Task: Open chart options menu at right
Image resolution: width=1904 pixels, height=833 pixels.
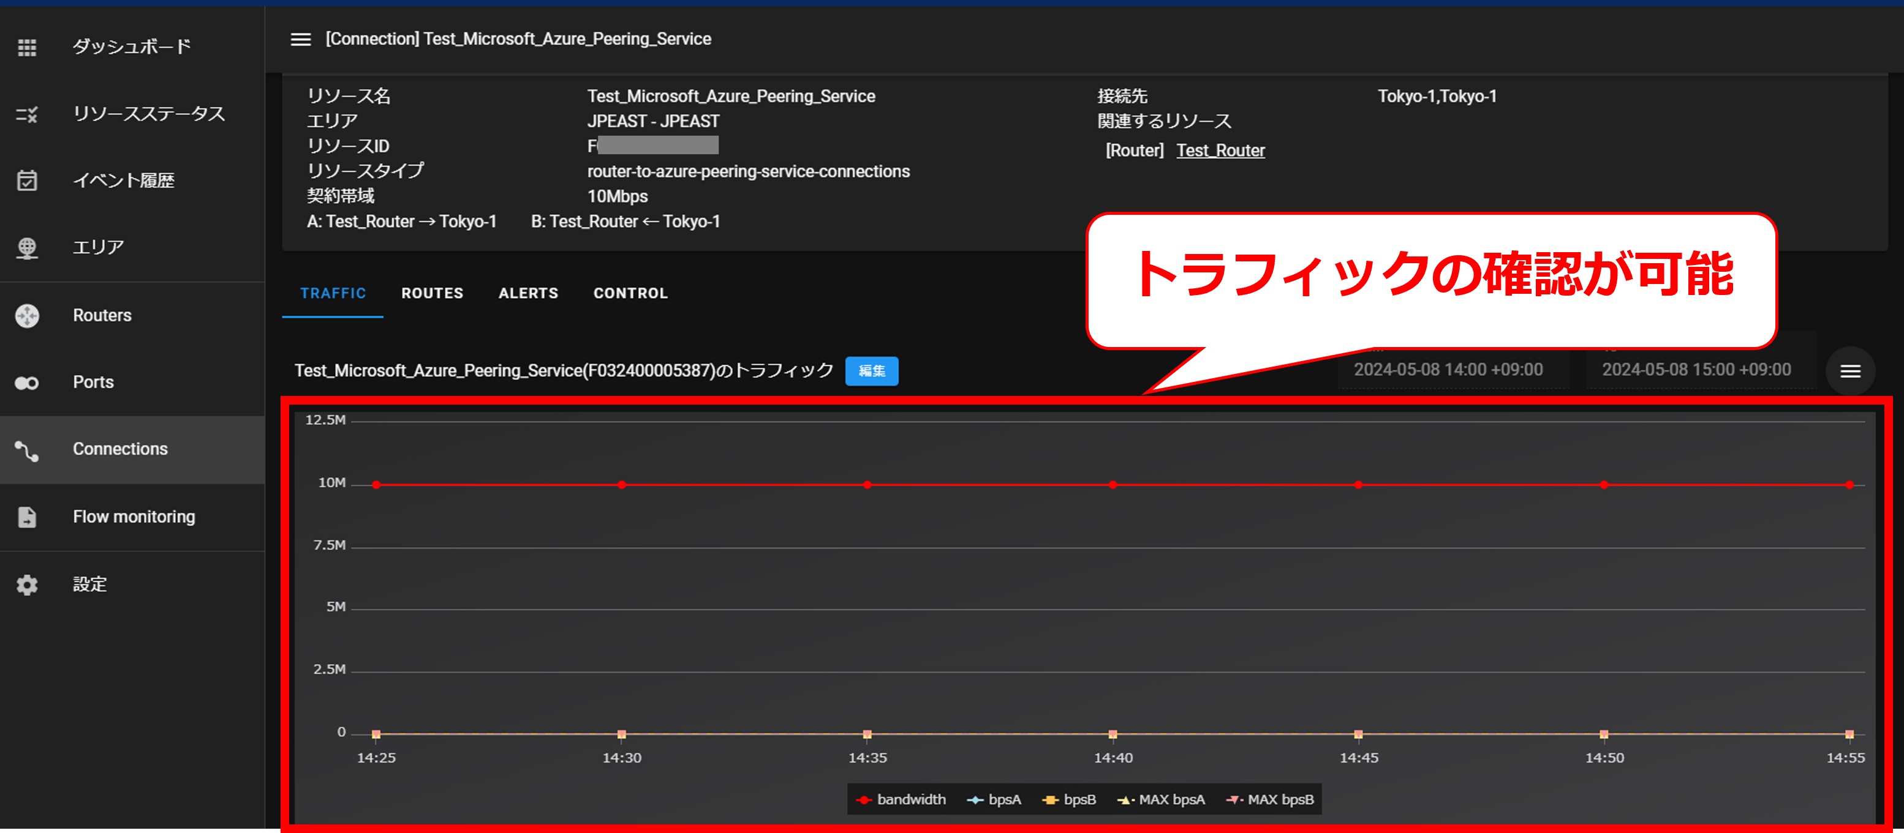Action: click(1850, 372)
